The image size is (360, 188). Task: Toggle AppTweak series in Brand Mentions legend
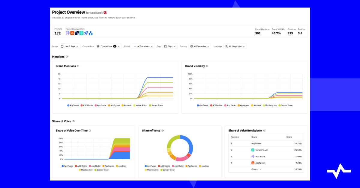tap(73, 105)
